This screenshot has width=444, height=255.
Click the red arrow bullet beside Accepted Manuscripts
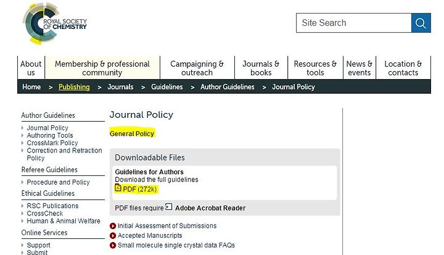113,236
